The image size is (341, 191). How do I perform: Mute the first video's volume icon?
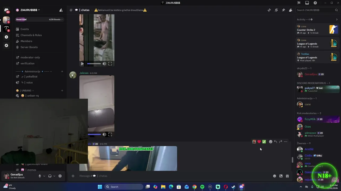[x=104, y=64]
